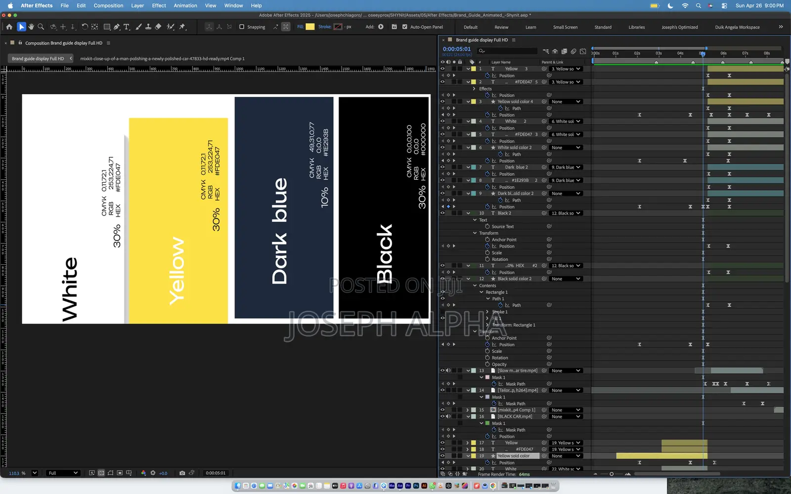Select the Clone Stamp tool
The height and width of the screenshot is (494, 791).
148,27
